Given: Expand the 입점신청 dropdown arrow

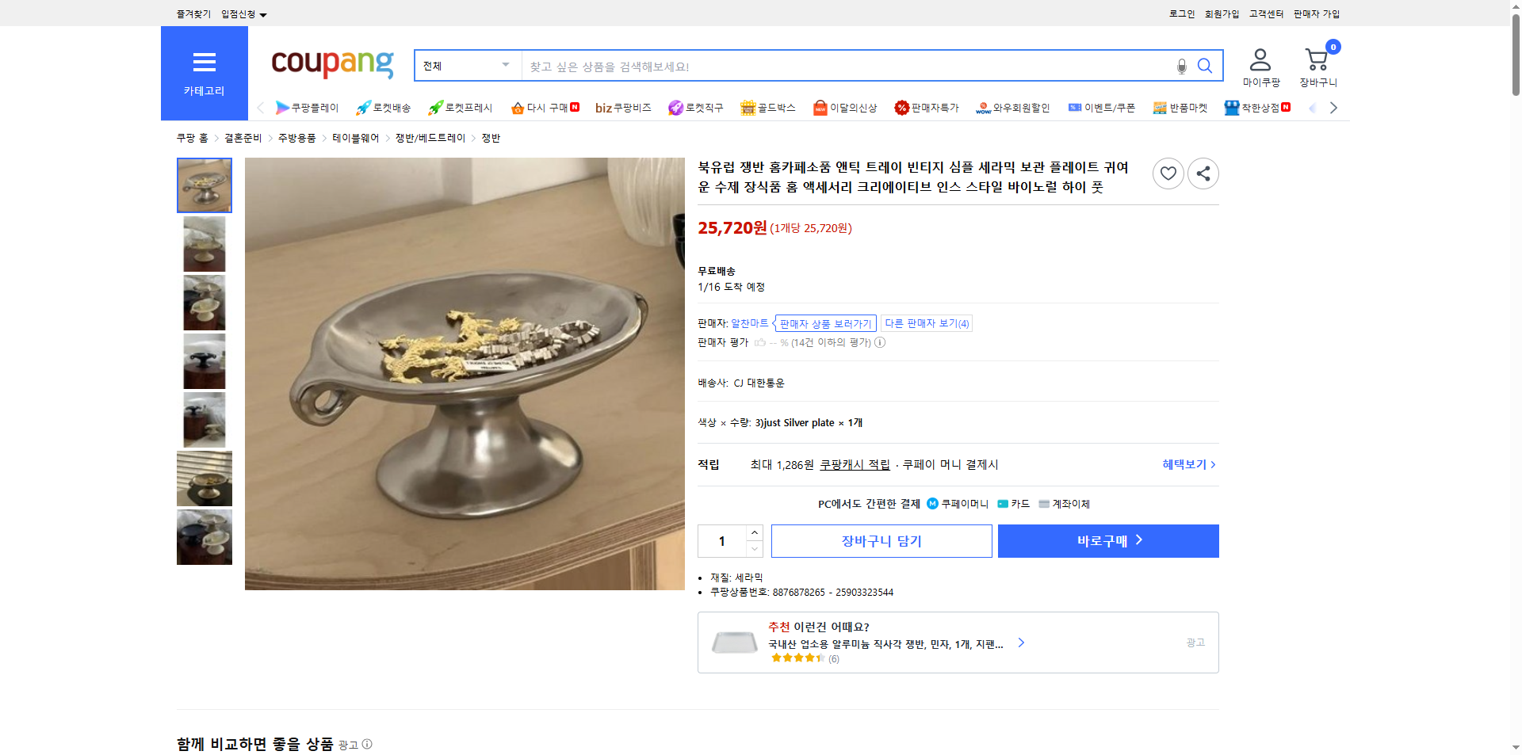Looking at the screenshot, I should [x=265, y=13].
